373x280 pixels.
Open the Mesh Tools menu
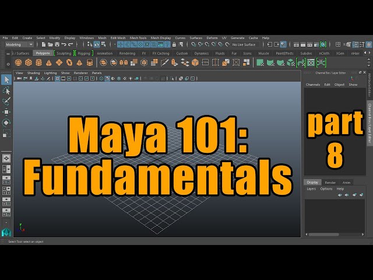[138, 38]
